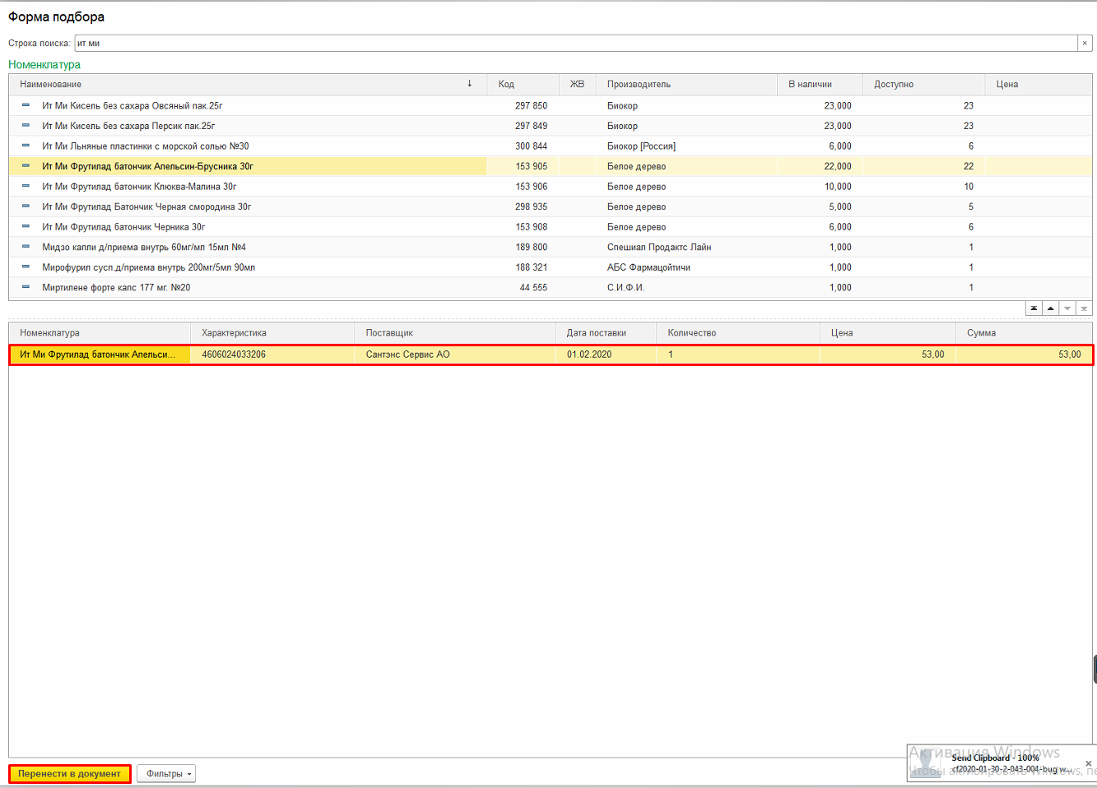Click the sort arrow in Наименование header
The width and height of the screenshot is (1097, 788).
(470, 84)
